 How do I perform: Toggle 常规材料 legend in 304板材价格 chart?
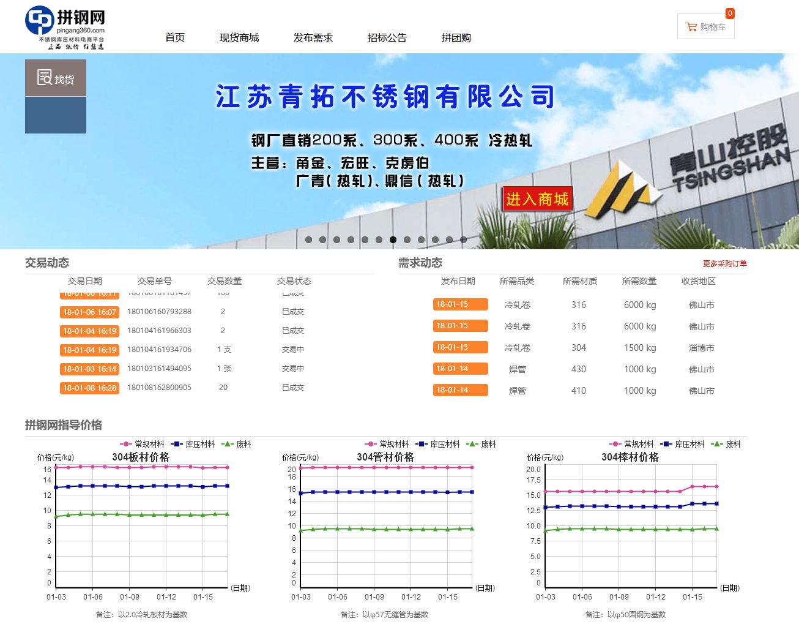[x=143, y=444]
